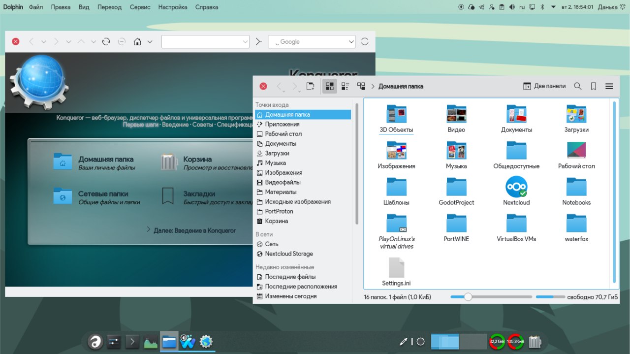The width and height of the screenshot is (630, 354).
Task: Click the Dolphin breadcrumb arrow before 'Домашняя папка'
Action: tap(373, 86)
